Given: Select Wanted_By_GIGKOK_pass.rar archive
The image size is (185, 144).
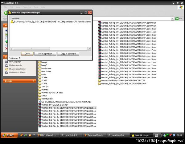Looking at the screenshot, I should pyautogui.click(x=53, y=105).
